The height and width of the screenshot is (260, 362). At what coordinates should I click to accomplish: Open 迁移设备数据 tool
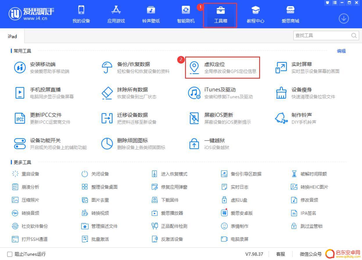click(129, 118)
